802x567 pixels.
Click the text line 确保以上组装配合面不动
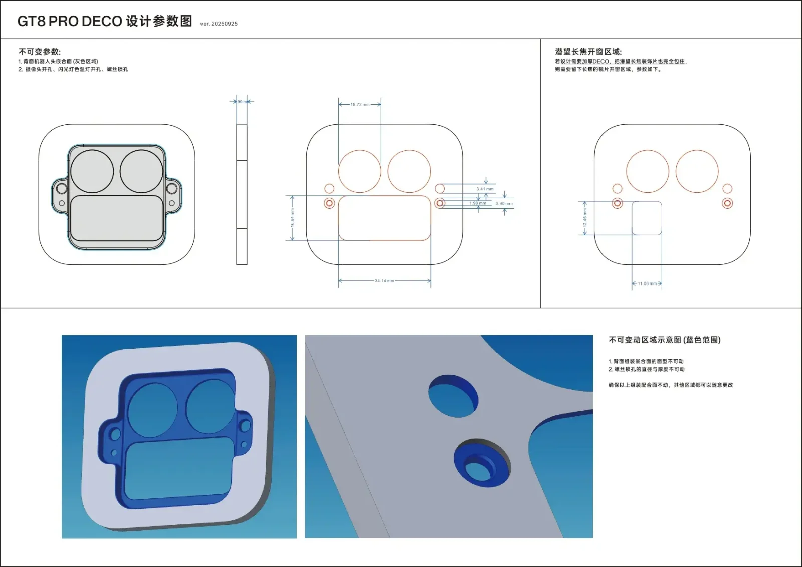pos(670,385)
